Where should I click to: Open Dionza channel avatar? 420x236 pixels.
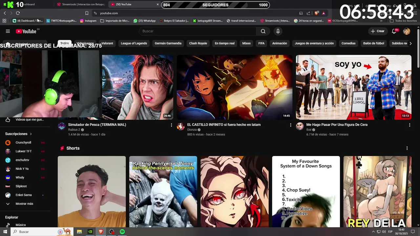(x=181, y=127)
